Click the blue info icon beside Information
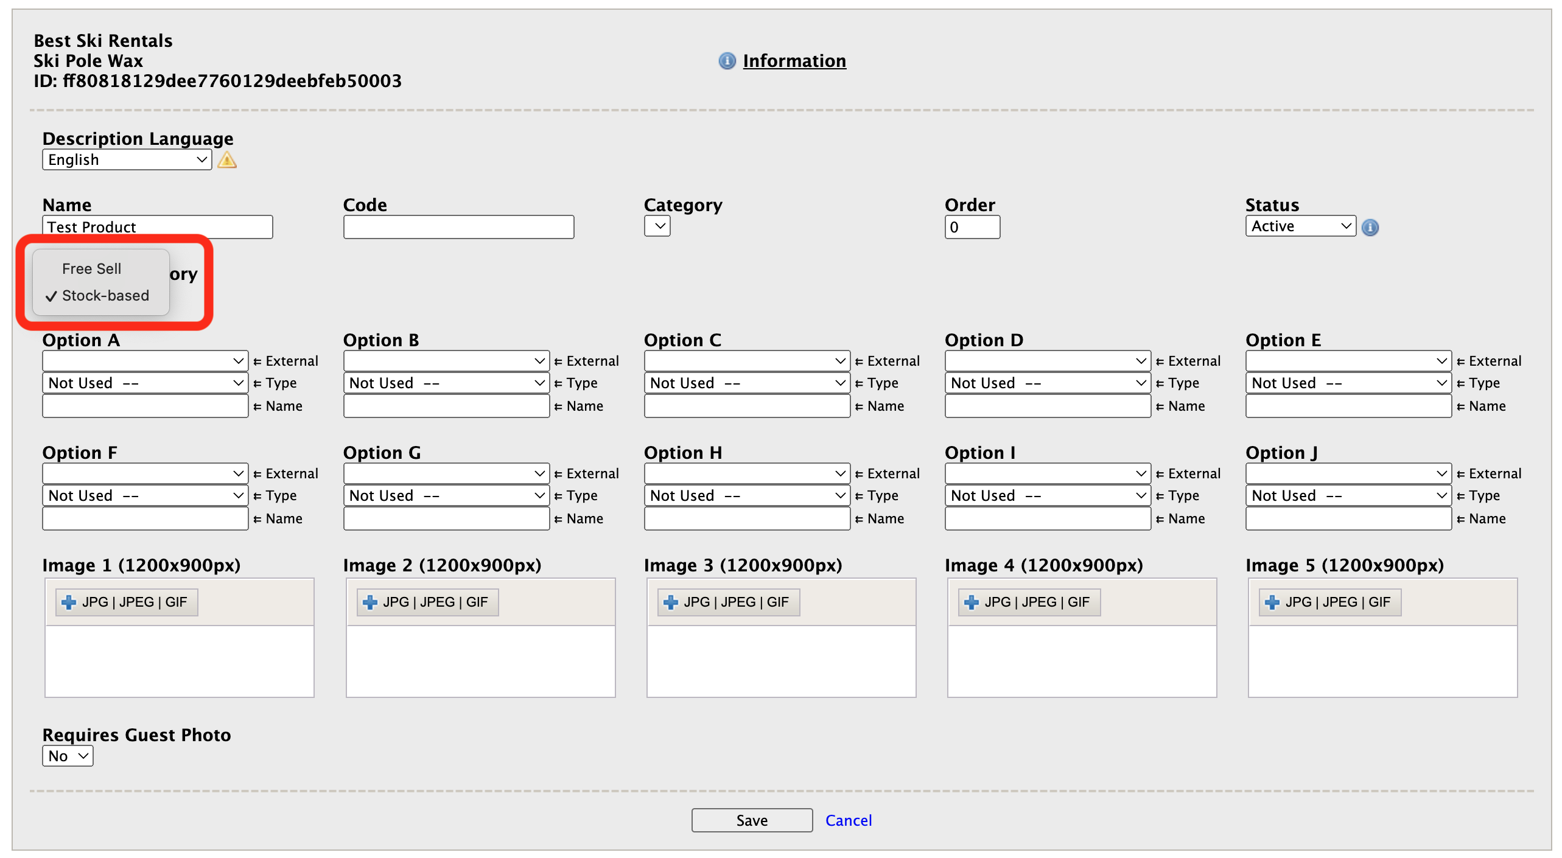The height and width of the screenshot is (858, 1562). click(x=727, y=61)
